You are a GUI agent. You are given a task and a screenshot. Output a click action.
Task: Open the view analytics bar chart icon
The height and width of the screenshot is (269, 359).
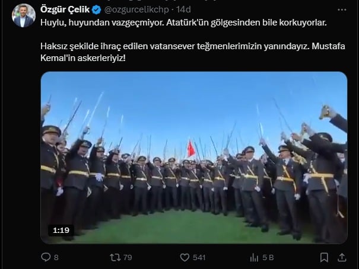(254, 258)
